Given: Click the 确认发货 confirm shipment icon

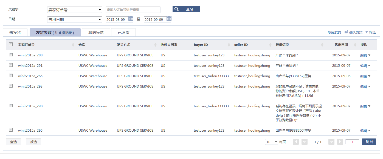Looking at the screenshot, I should point(347,32).
